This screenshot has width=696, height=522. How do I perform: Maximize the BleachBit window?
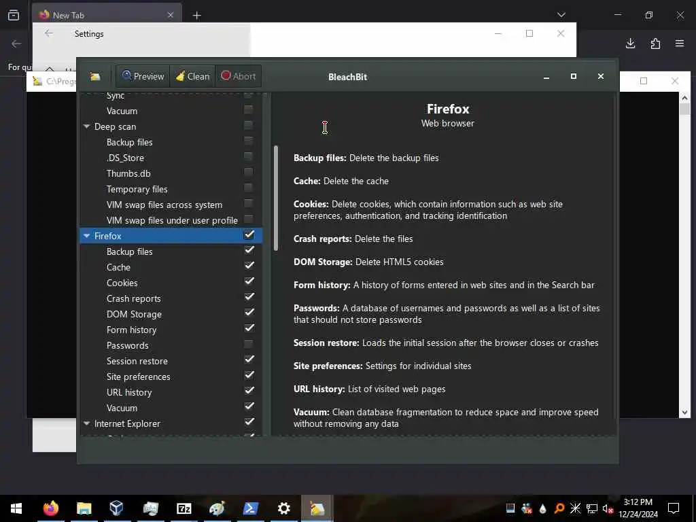point(574,76)
